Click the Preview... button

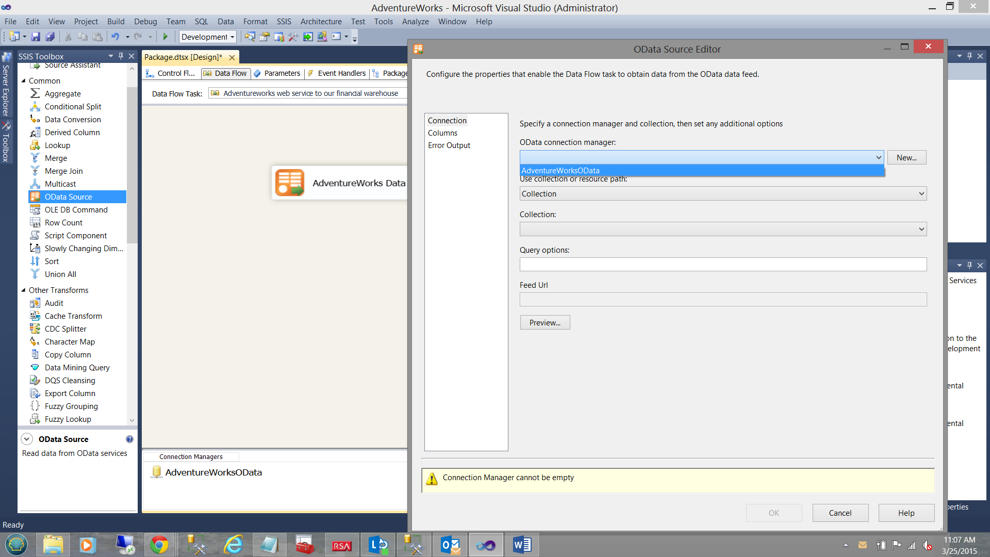point(544,322)
